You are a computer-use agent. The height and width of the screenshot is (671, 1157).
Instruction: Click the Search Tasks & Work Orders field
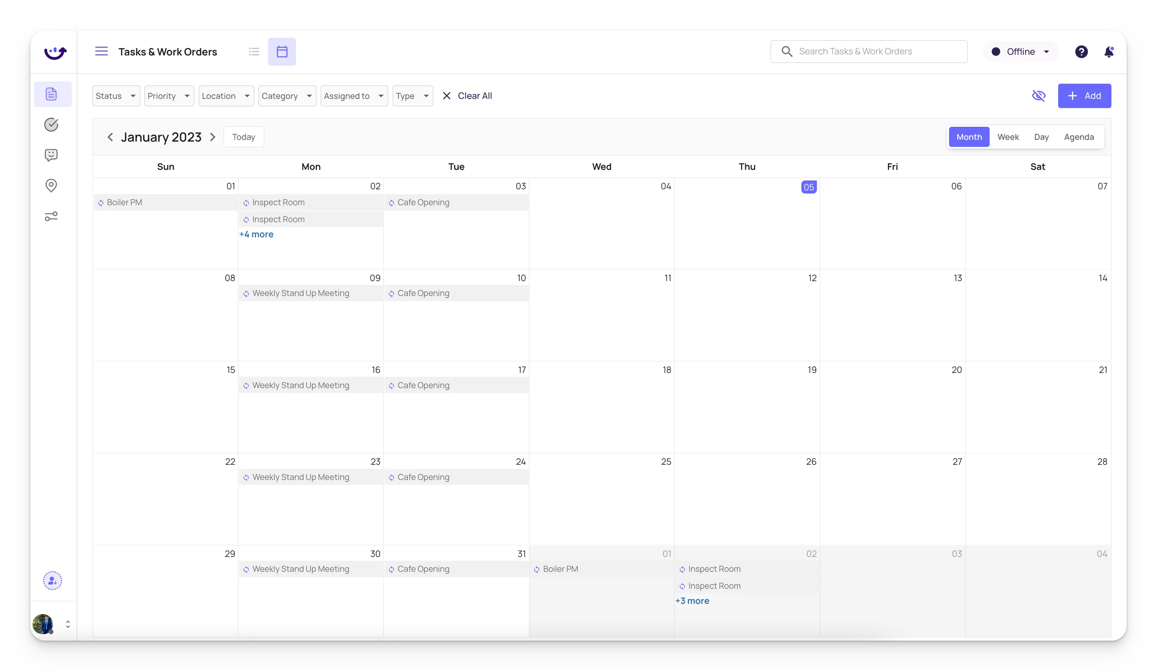[x=869, y=52]
